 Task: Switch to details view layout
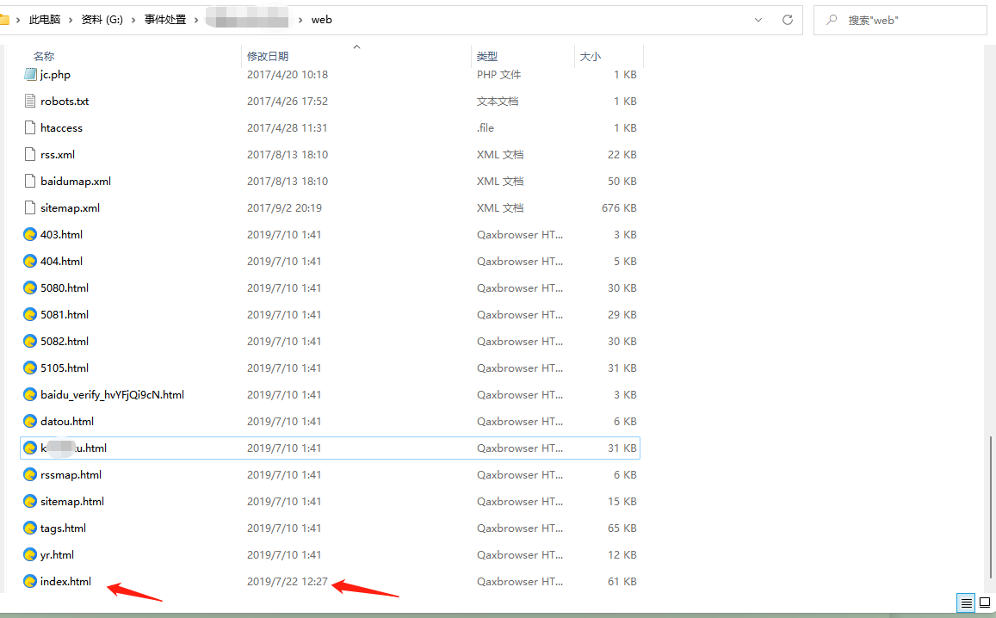click(x=967, y=603)
